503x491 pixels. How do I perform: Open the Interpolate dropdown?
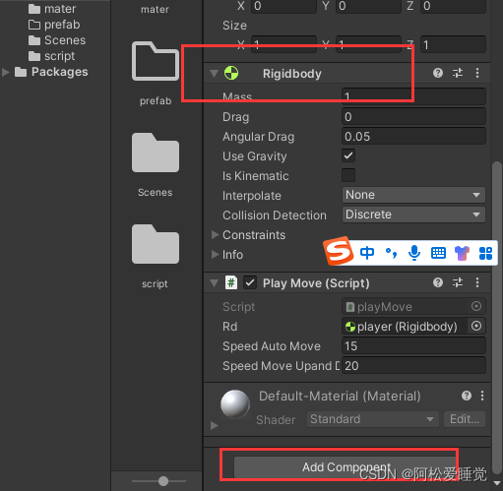pos(413,195)
